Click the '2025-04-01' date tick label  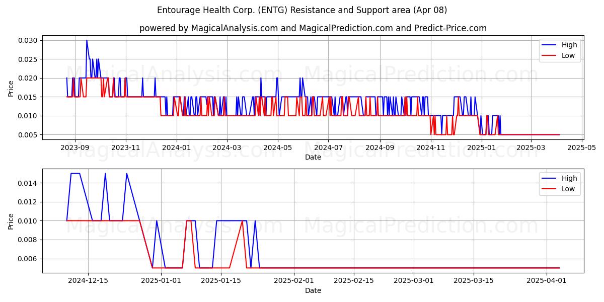[547, 281]
